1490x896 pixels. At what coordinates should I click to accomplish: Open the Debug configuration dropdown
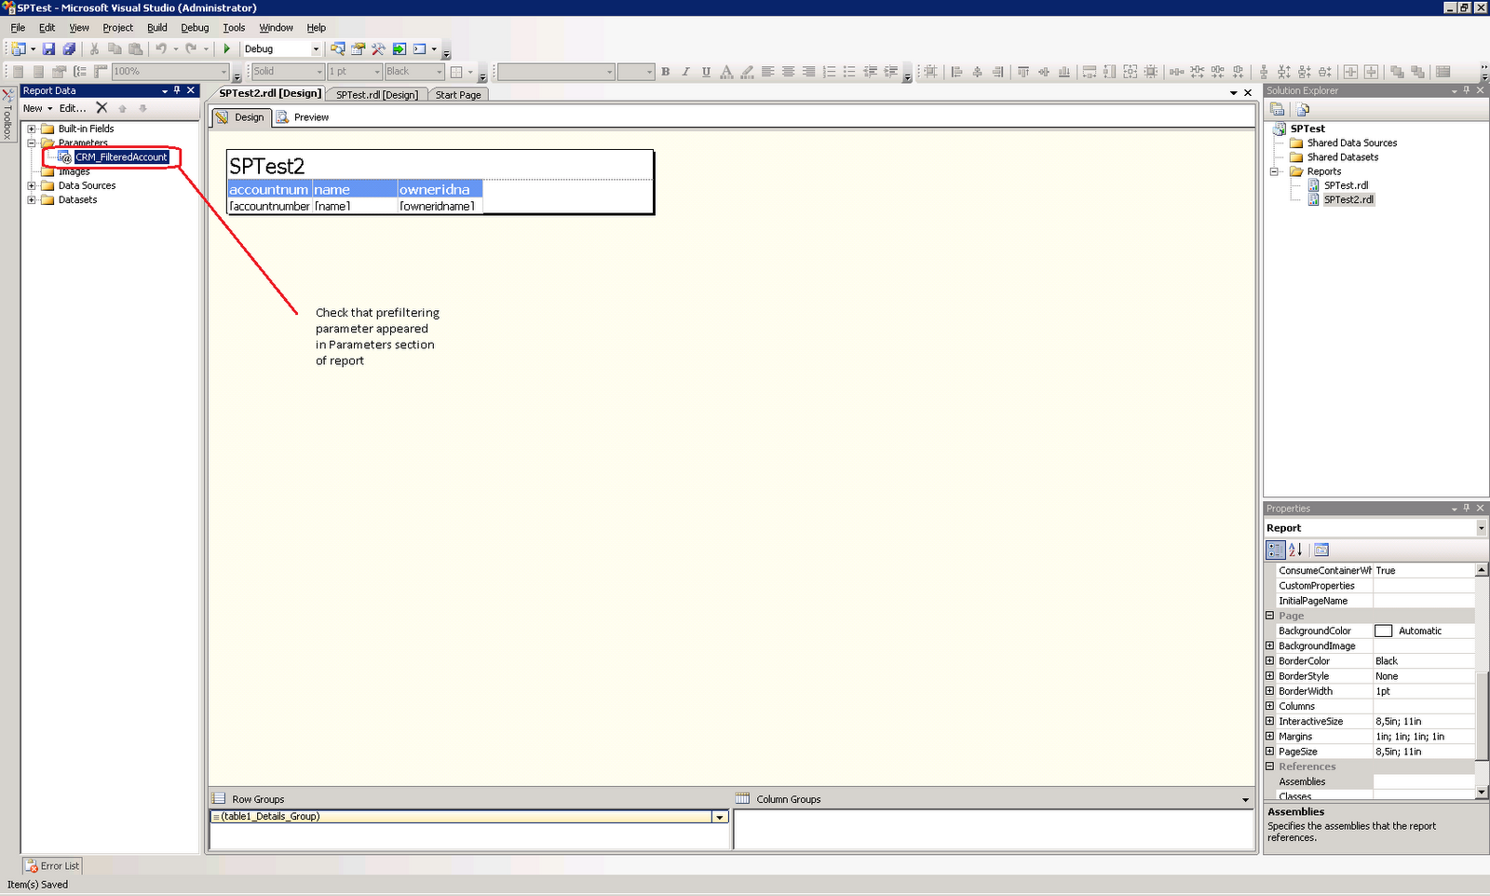pos(316,49)
